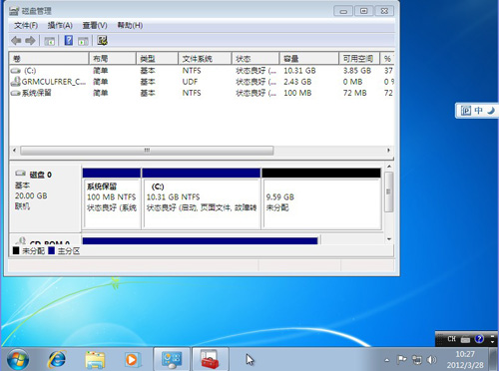Click the blue 主分区 legend swatch
Image resolution: width=499 pixels, height=371 pixels.
pos(51,250)
